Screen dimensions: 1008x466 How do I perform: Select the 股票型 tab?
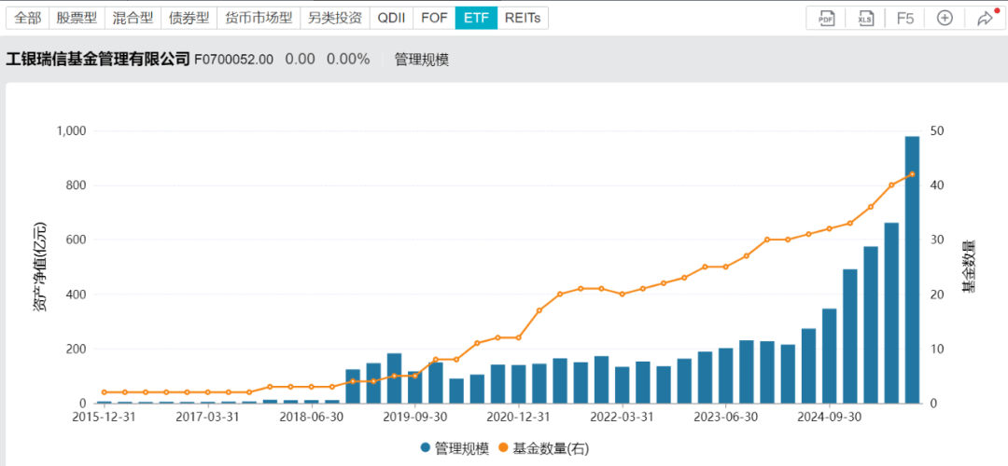tap(77, 18)
